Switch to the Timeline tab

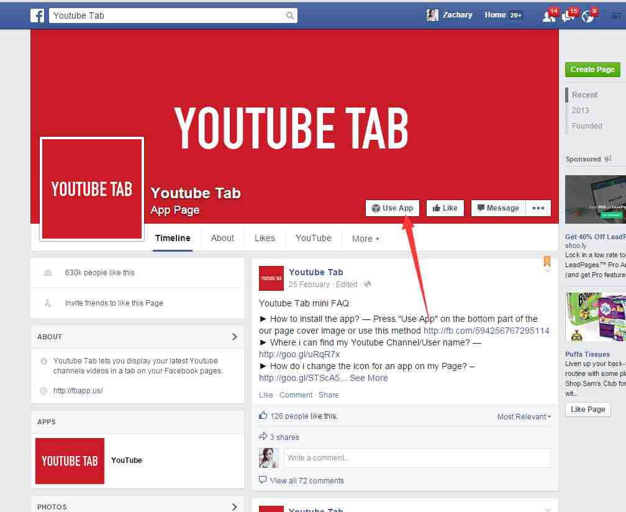173,238
